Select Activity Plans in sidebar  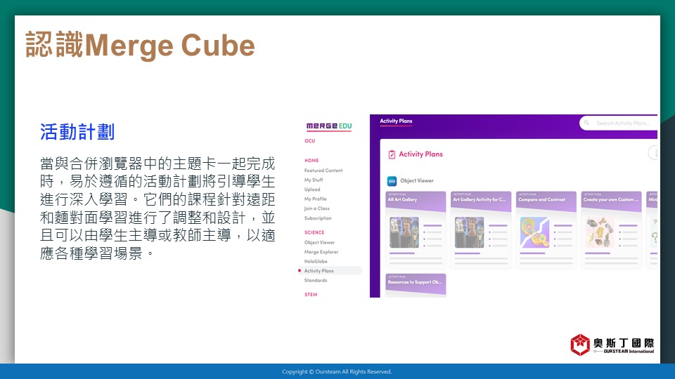click(330, 271)
